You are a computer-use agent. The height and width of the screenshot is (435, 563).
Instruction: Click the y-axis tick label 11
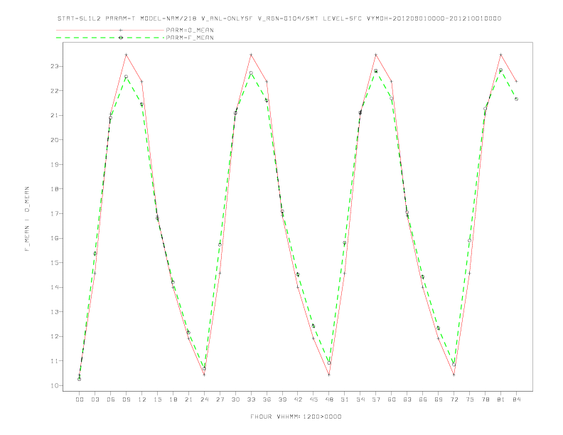[x=54, y=361]
